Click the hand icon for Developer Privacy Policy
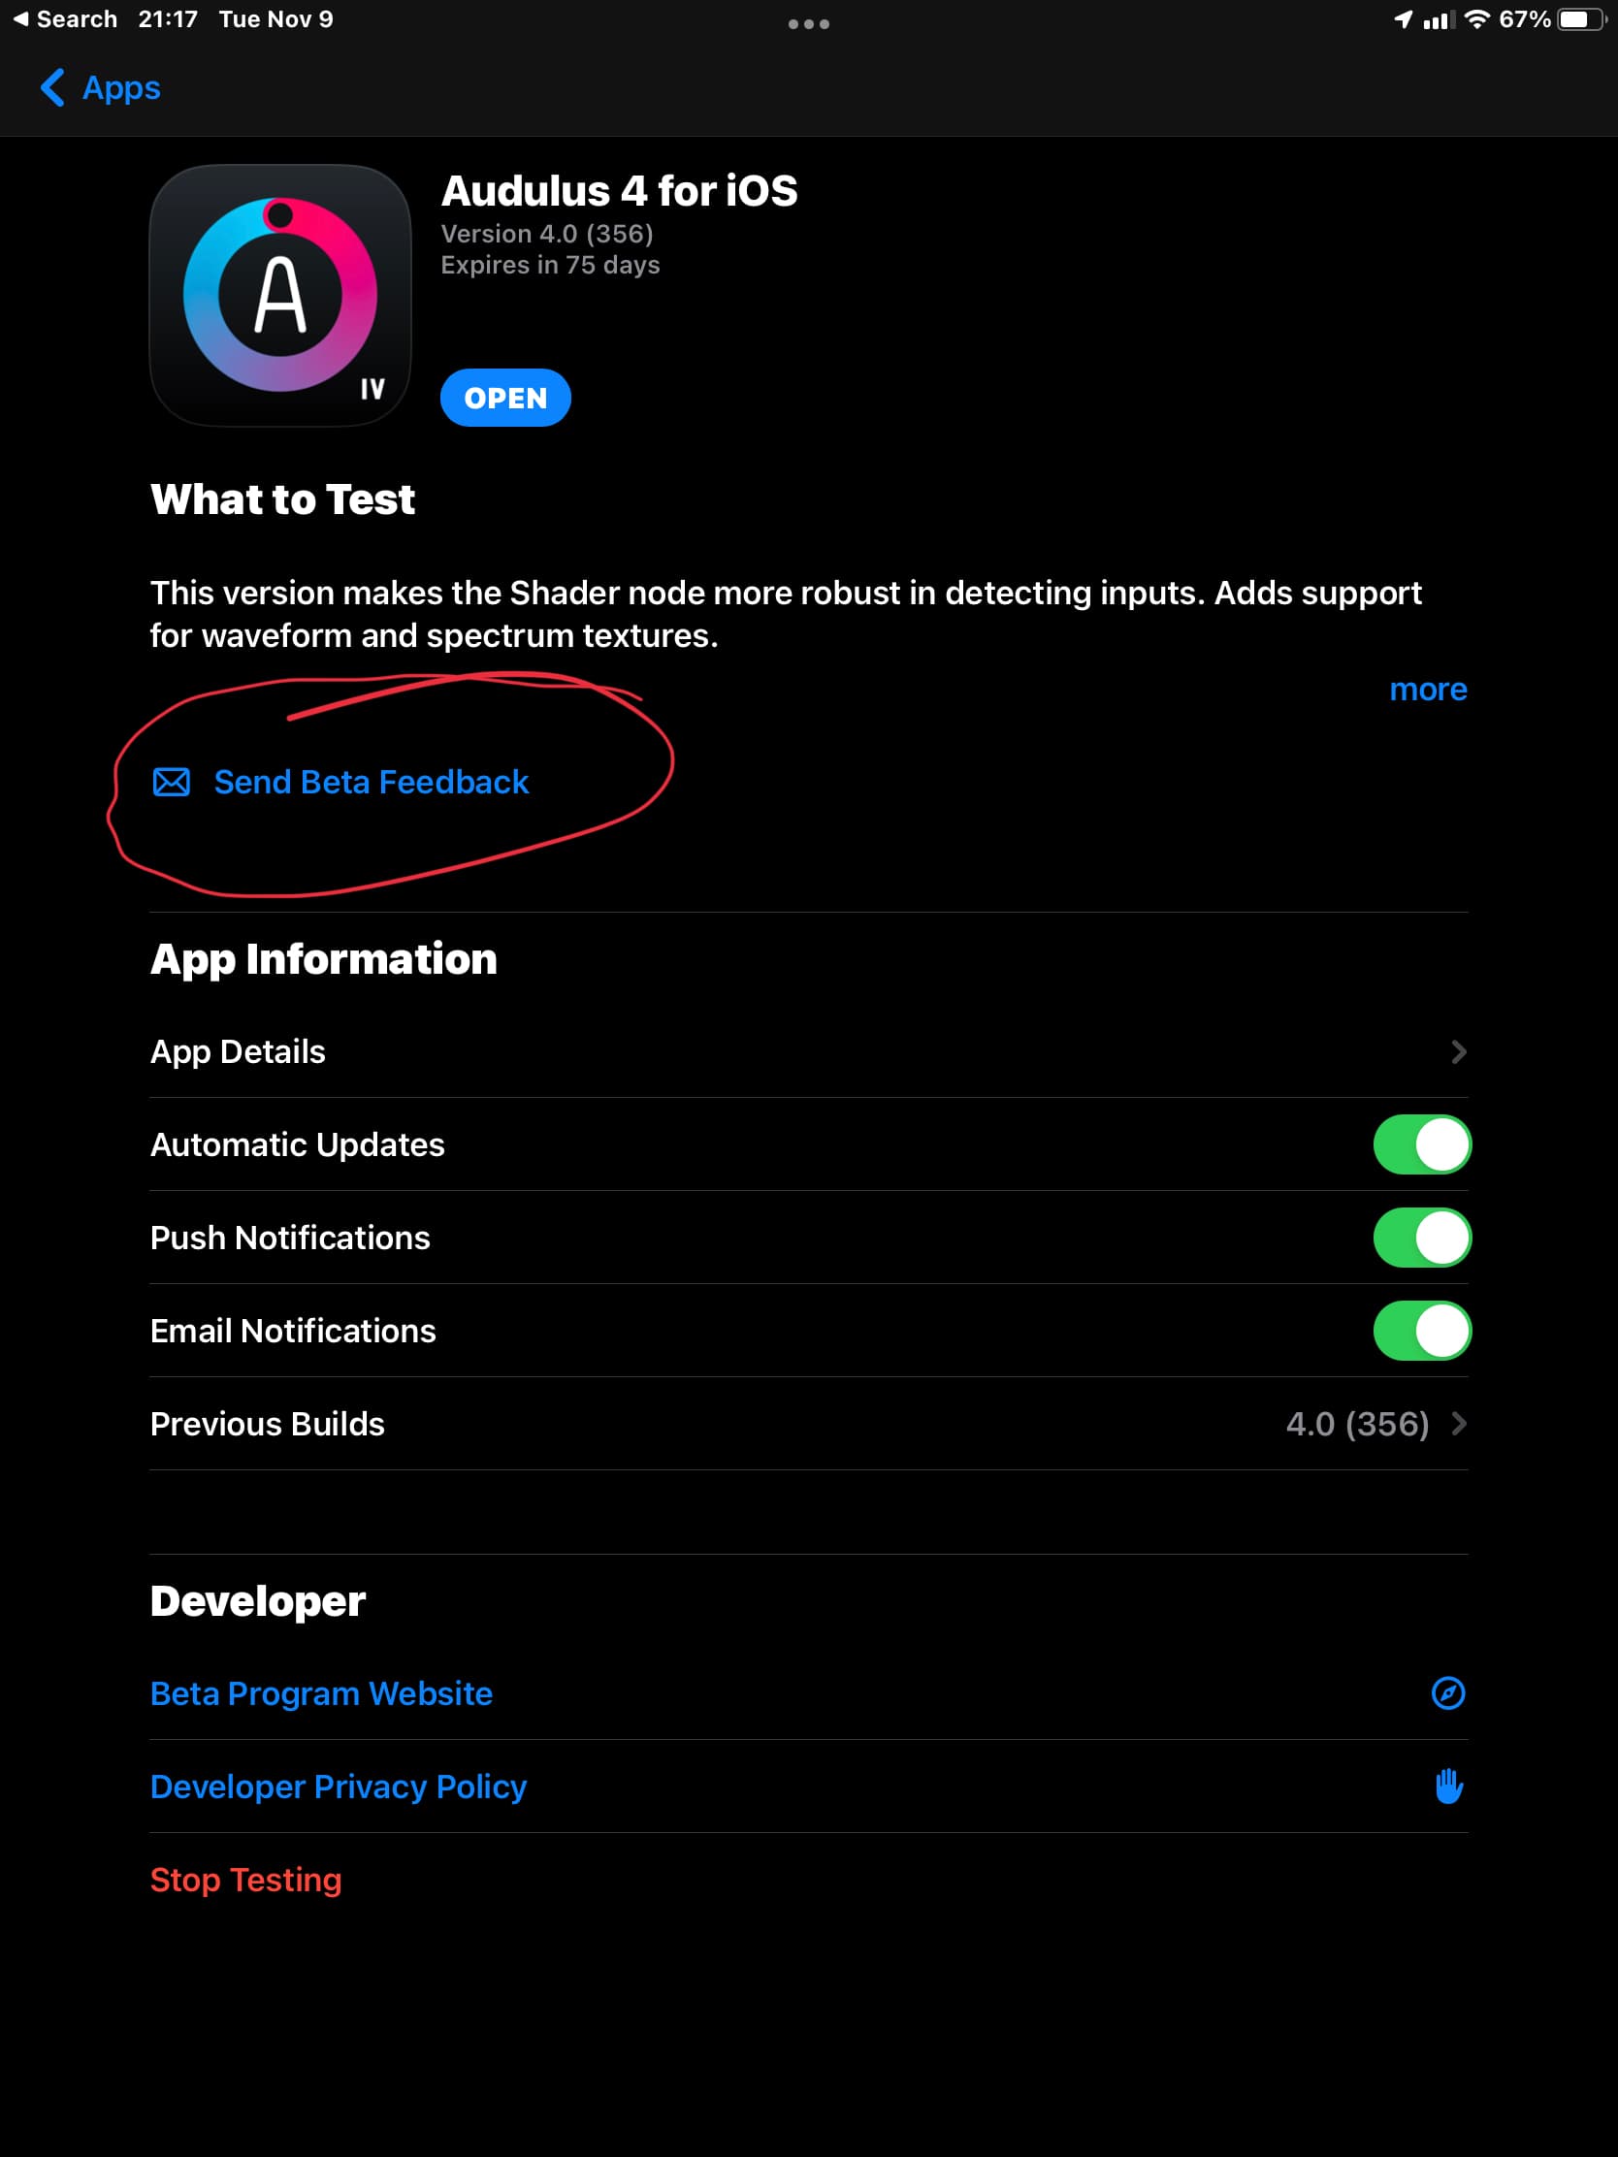 coord(1448,1786)
